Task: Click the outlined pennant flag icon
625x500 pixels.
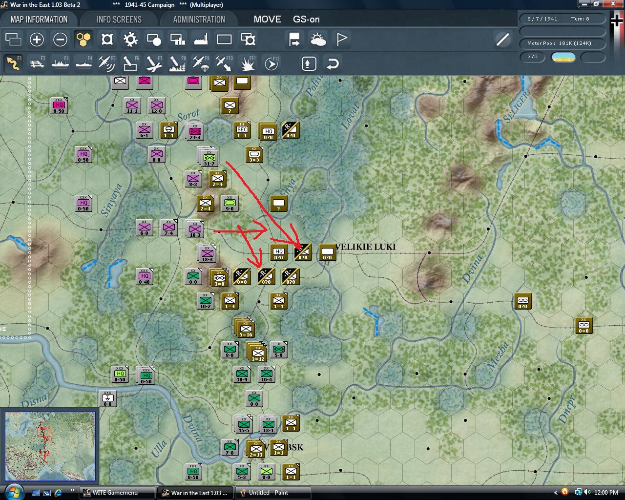Action: (342, 40)
